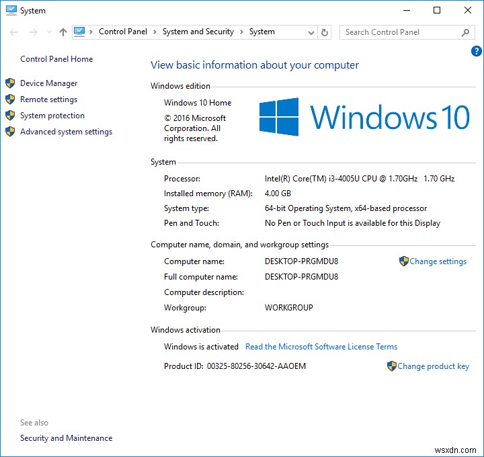Click the computer icon in address bar
The image size is (484, 457).
pyautogui.click(x=79, y=32)
